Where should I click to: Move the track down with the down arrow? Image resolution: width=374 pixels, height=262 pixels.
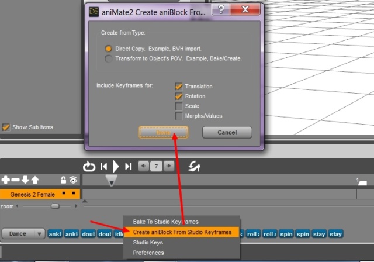25,180
